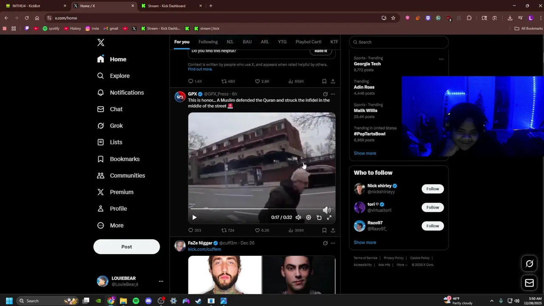This screenshot has height=306, width=544.
Task: Open Grok from the left sidebar
Action: coord(110,126)
